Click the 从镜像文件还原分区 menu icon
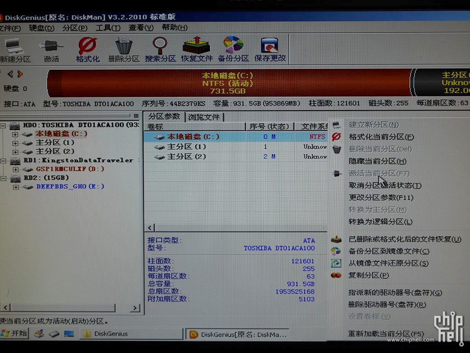 (x=336, y=263)
